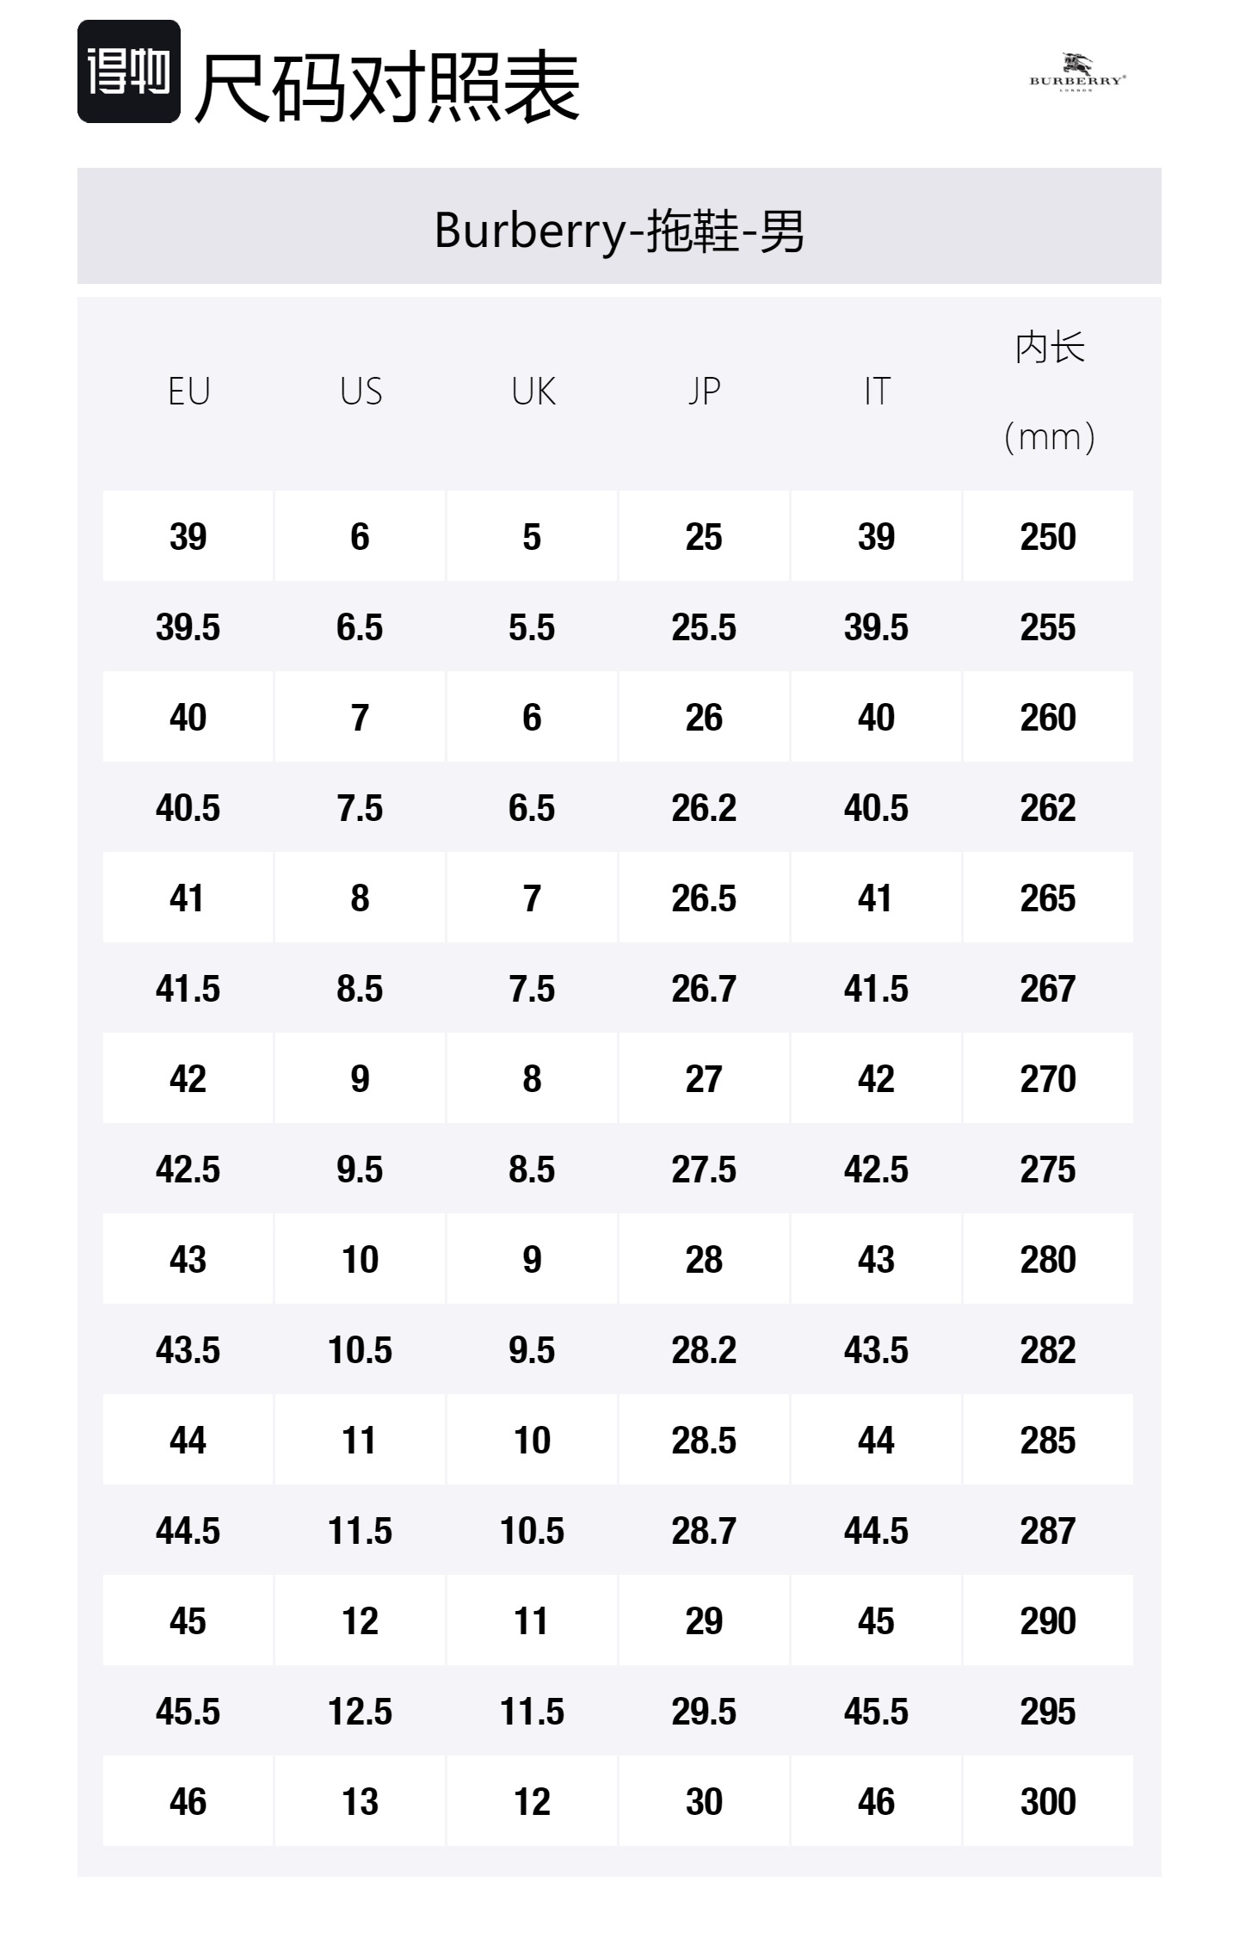Select the UK column header
Screen dimensions: 1239x1944
[533, 392]
